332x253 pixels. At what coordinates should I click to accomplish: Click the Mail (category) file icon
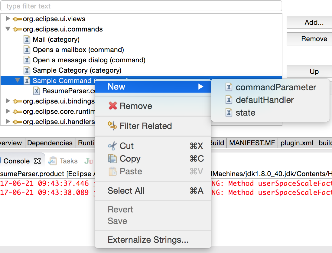[x=27, y=40]
